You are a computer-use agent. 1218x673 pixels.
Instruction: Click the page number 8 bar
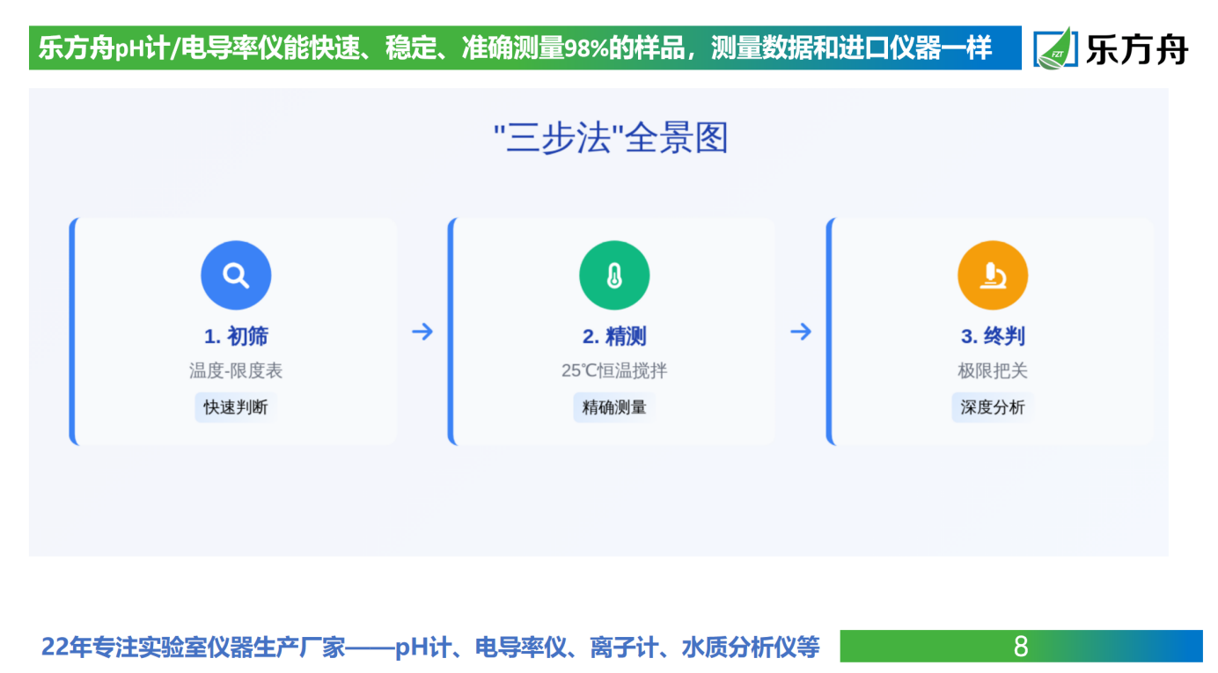tap(1021, 647)
